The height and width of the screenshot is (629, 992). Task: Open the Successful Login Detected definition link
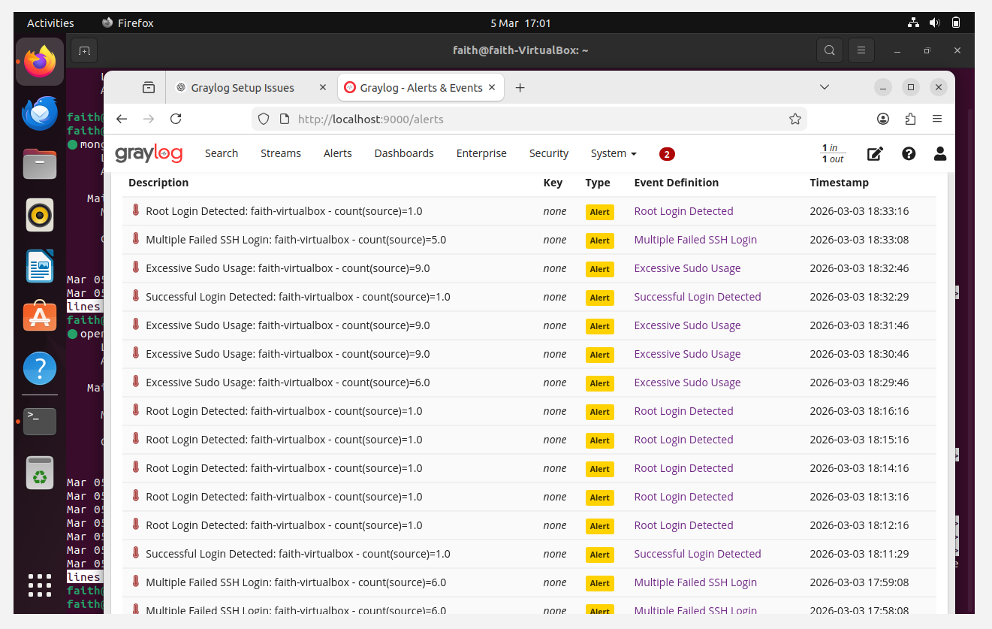click(x=698, y=297)
